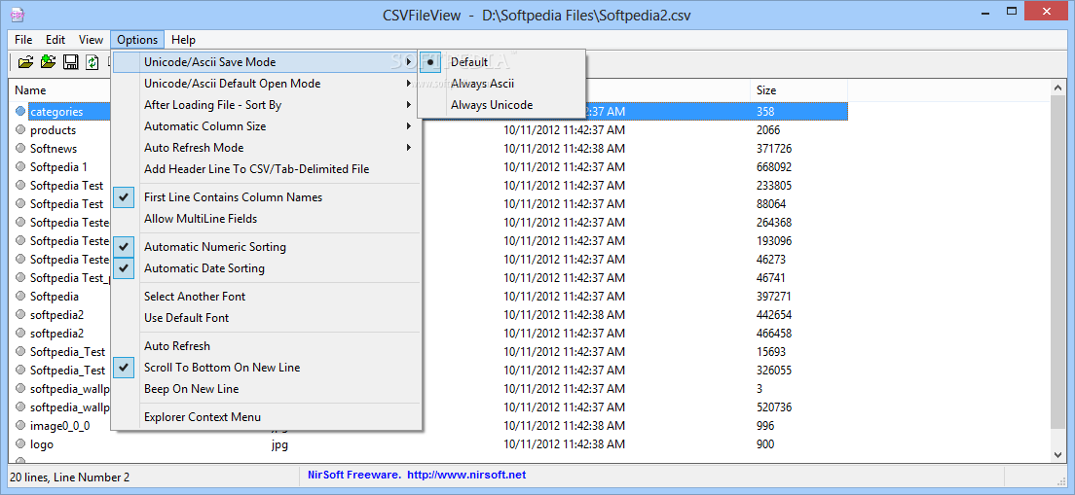The image size is (1075, 495).
Task: Click the size value 233805
Action: coord(774,186)
